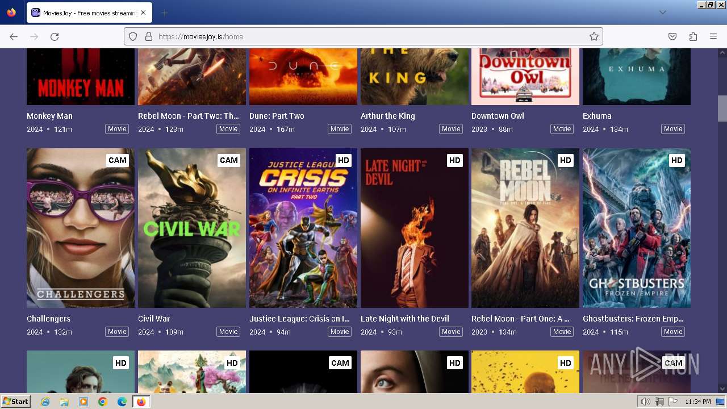Image resolution: width=727 pixels, height=409 pixels.
Task: Launch Google Chrome from the taskbar
Action: pyautogui.click(x=103, y=402)
